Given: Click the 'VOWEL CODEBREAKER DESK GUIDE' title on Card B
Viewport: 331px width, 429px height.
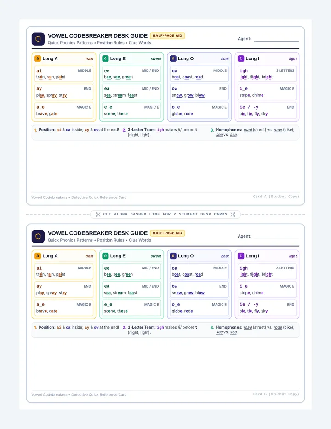Looking at the screenshot, I should [97, 233].
